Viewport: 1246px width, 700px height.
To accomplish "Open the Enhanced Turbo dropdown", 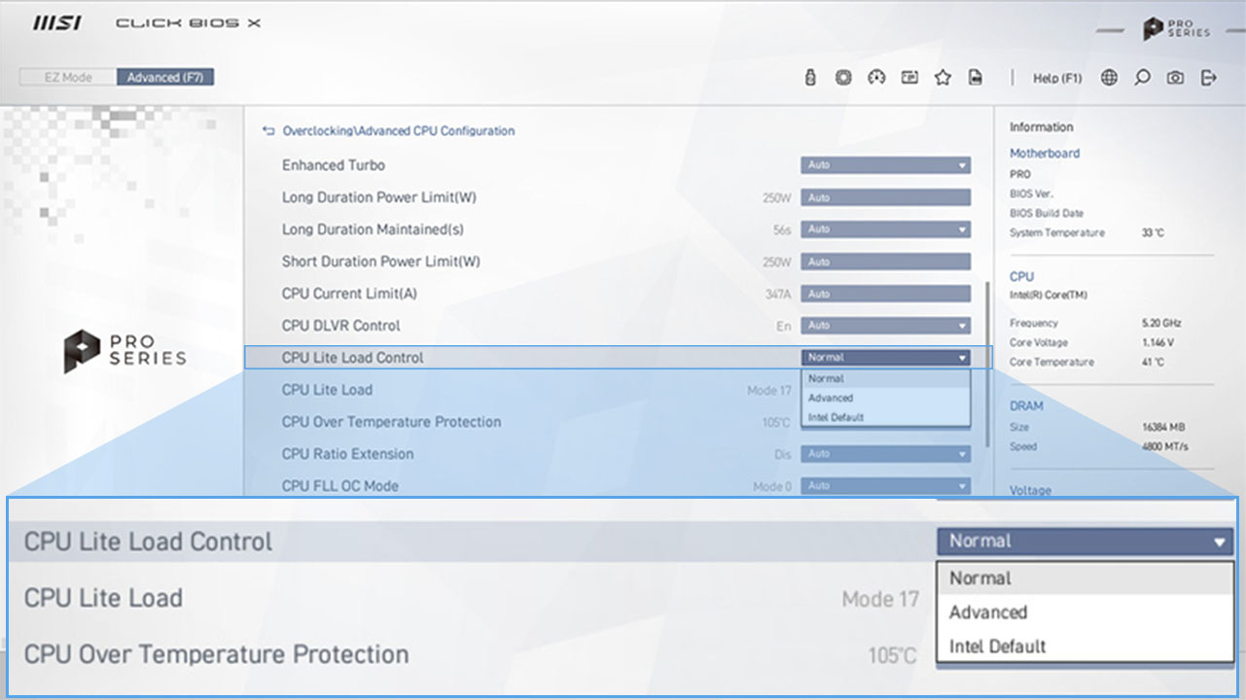I will 884,164.
